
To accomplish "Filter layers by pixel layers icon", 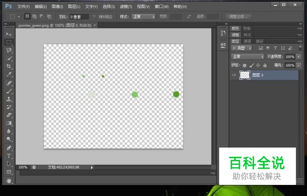I will (x=260, y=48).
